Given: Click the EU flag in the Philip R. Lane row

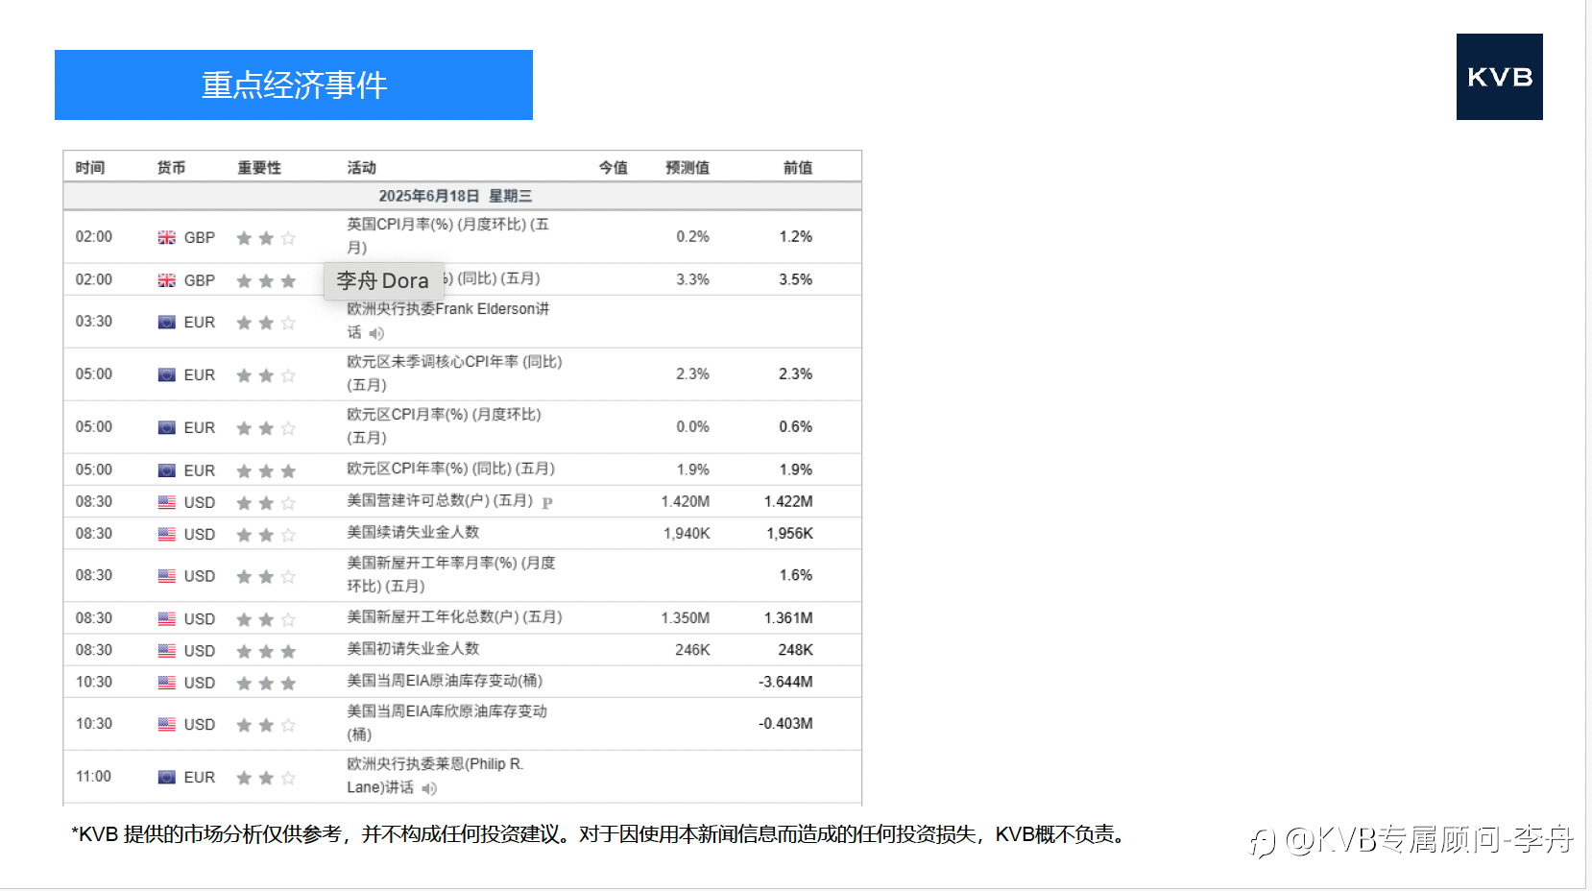Looking at the screenshot, I should (x=167, y=778).
